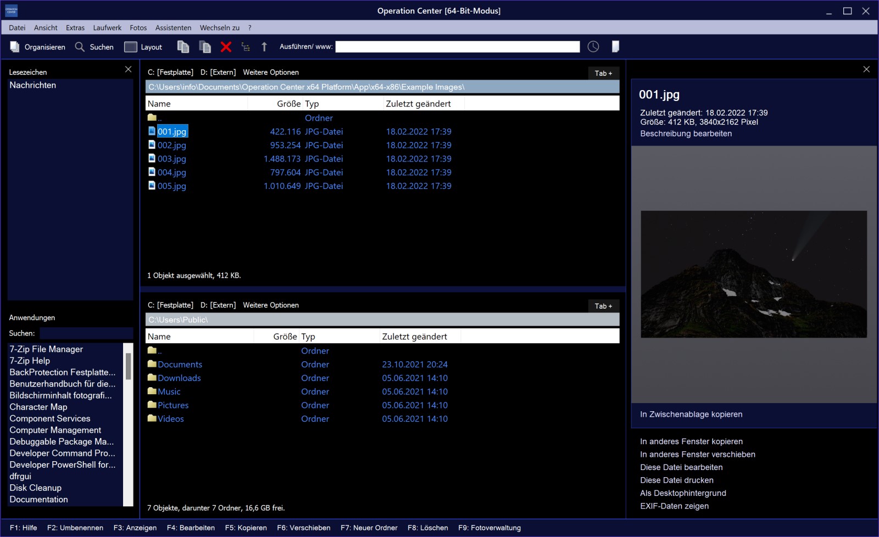Click the copy files toolbar icon
Screen dimensions: 879x537
pos(183,47)
